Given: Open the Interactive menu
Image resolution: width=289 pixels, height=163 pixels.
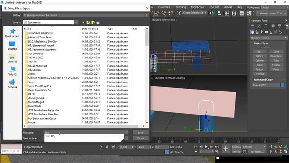Looking at the screenshot, I should click(x=197, y=7).
